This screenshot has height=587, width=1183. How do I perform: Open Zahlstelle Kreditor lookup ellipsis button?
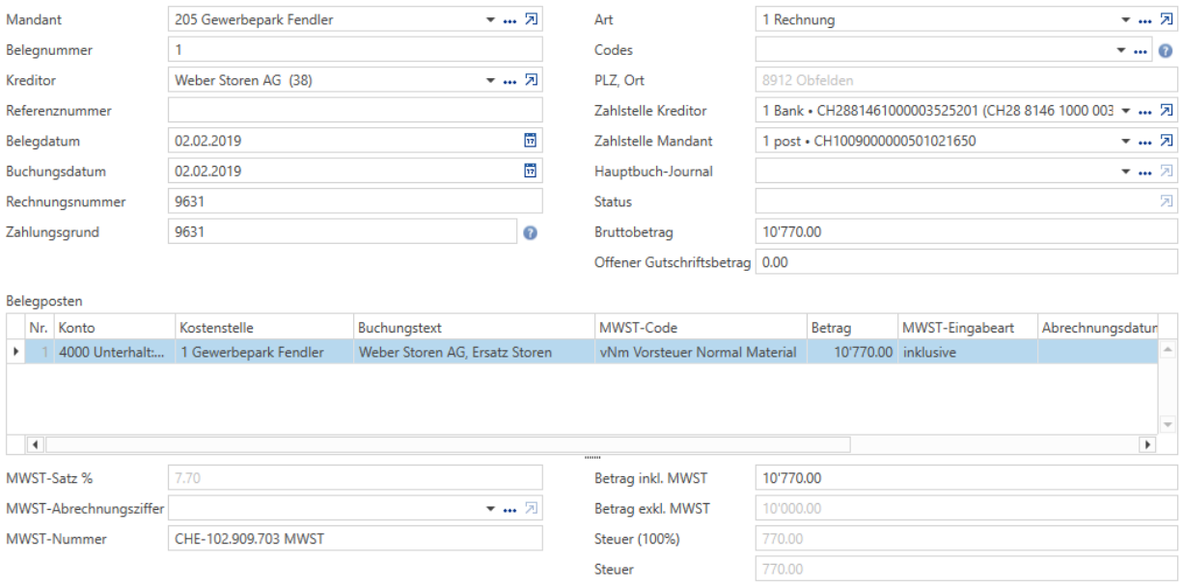tap(1145, 111)
